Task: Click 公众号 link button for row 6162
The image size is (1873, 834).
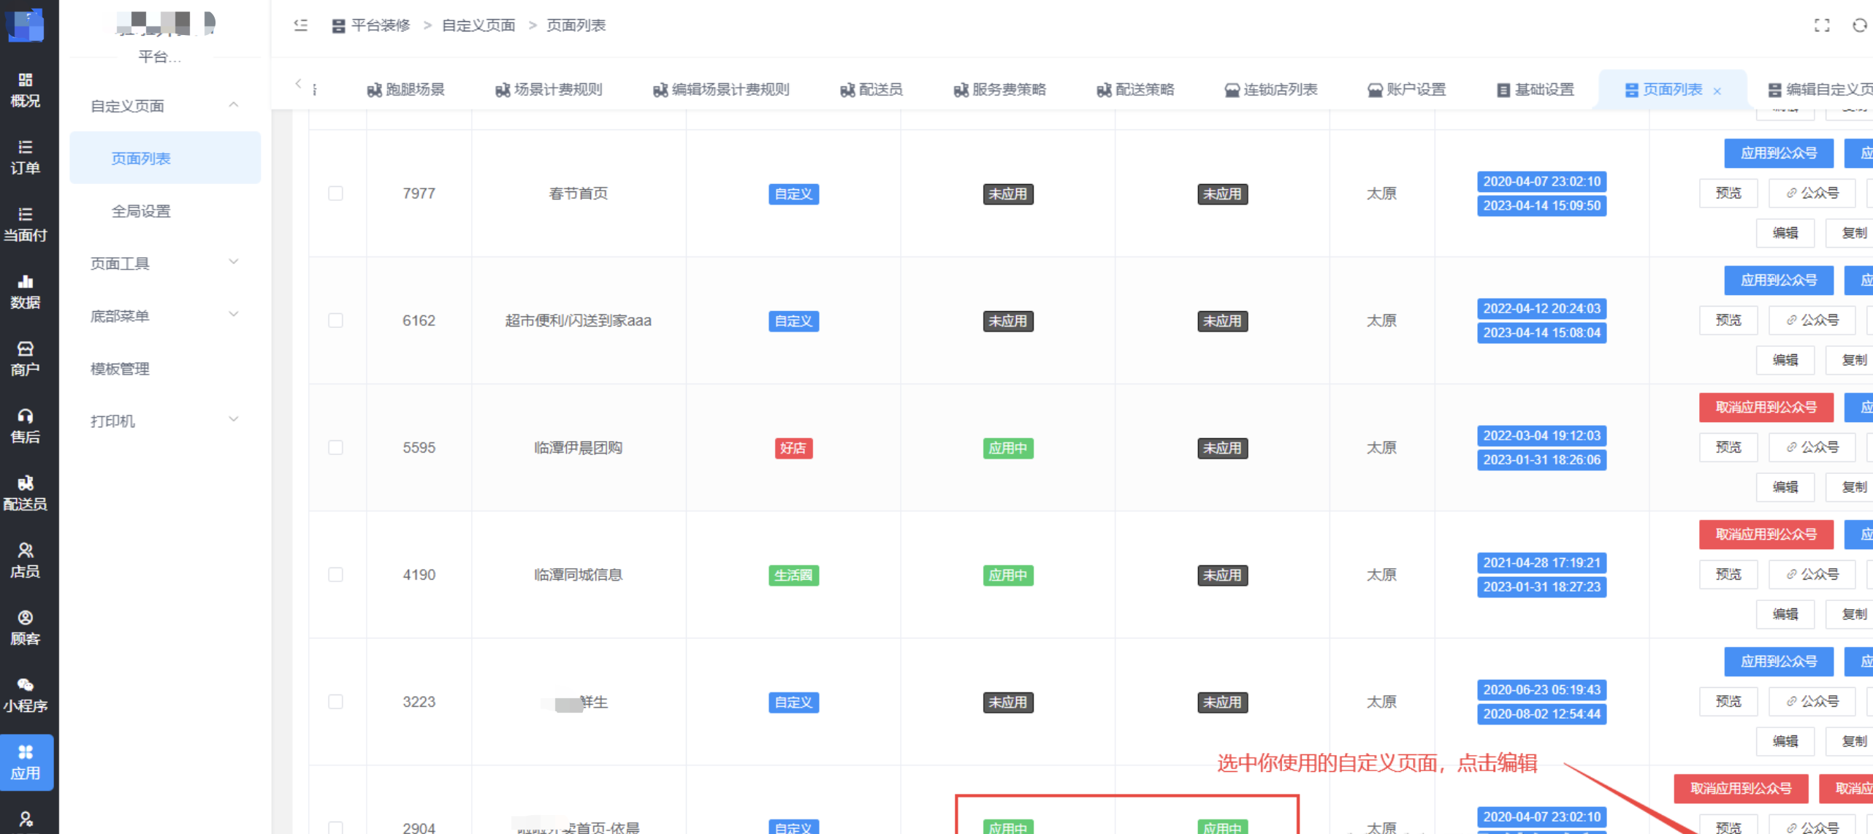Action: (1812, 320)
